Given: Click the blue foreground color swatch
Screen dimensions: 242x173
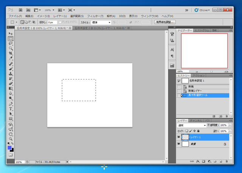Looking at the screenshot, I should point(9,148).
